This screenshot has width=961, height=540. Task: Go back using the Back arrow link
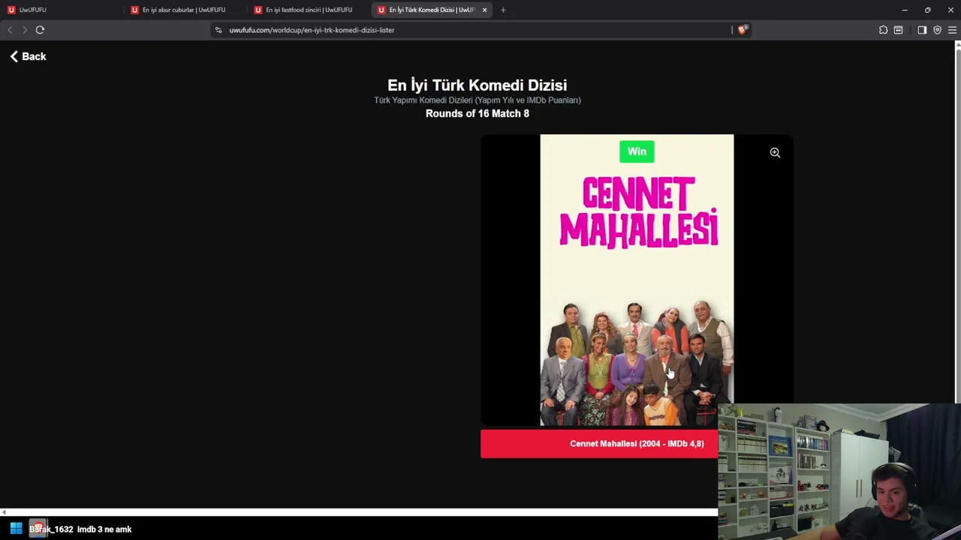[28, 56]
